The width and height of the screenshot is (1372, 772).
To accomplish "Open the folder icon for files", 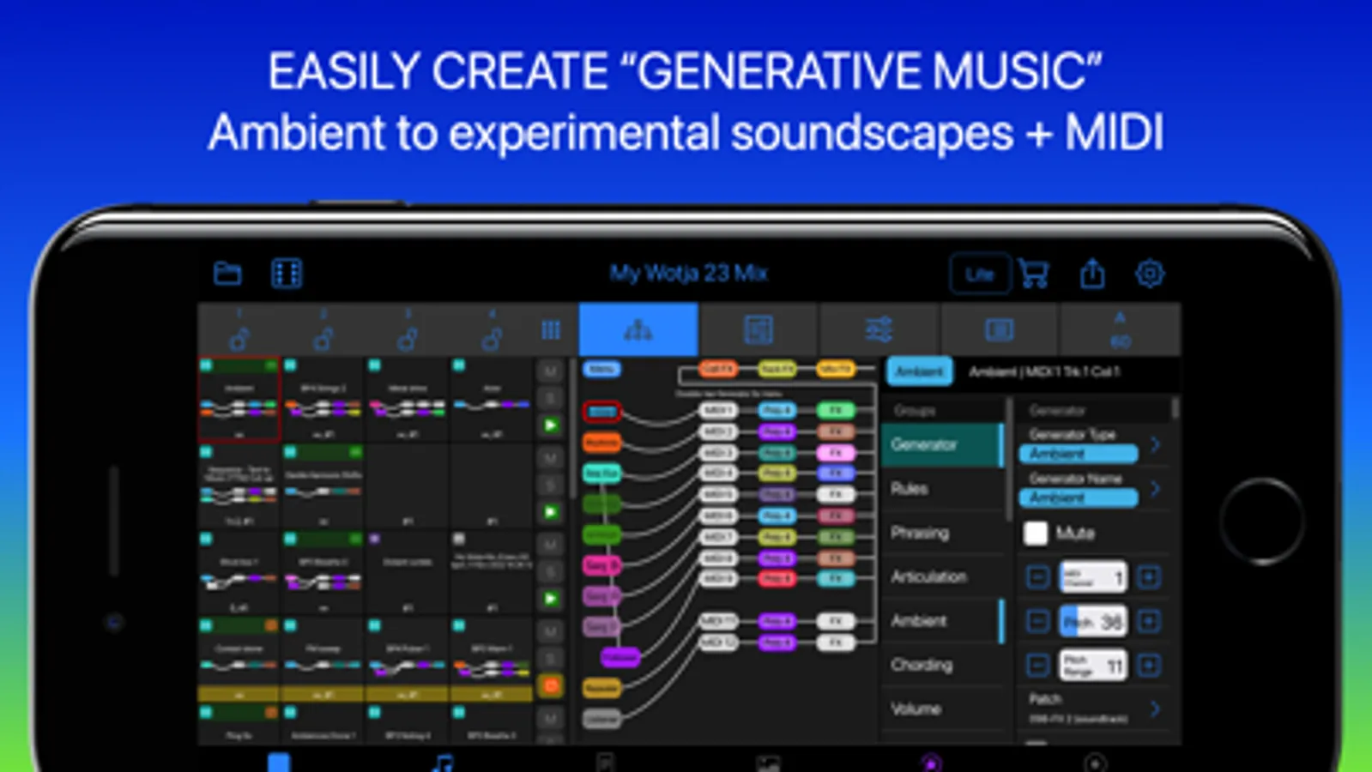I will click(x=227, y=274).
